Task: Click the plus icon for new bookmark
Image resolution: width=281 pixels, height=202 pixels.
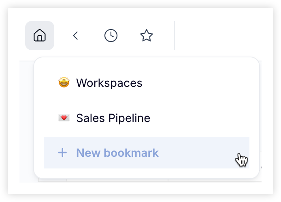Action: pyautogui.click(x=62, y=153)
